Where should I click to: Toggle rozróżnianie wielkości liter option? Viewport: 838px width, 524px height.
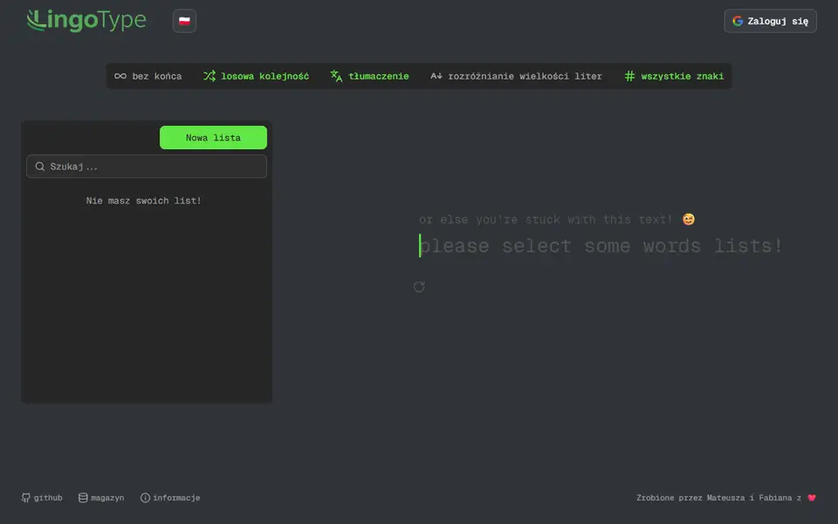click(x=516, y=76)
